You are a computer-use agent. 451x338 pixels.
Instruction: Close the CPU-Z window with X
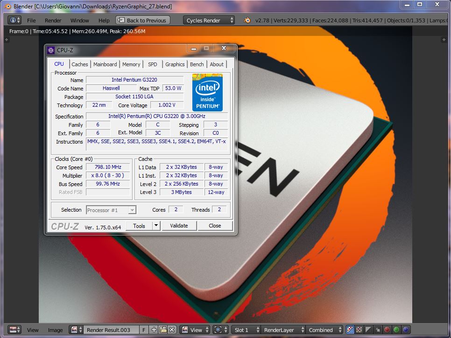[x=224, y=48]
